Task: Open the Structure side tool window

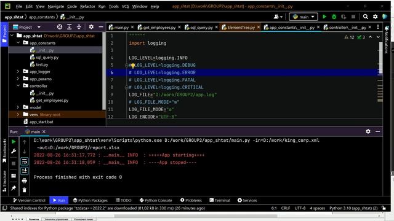Action: 4,181
